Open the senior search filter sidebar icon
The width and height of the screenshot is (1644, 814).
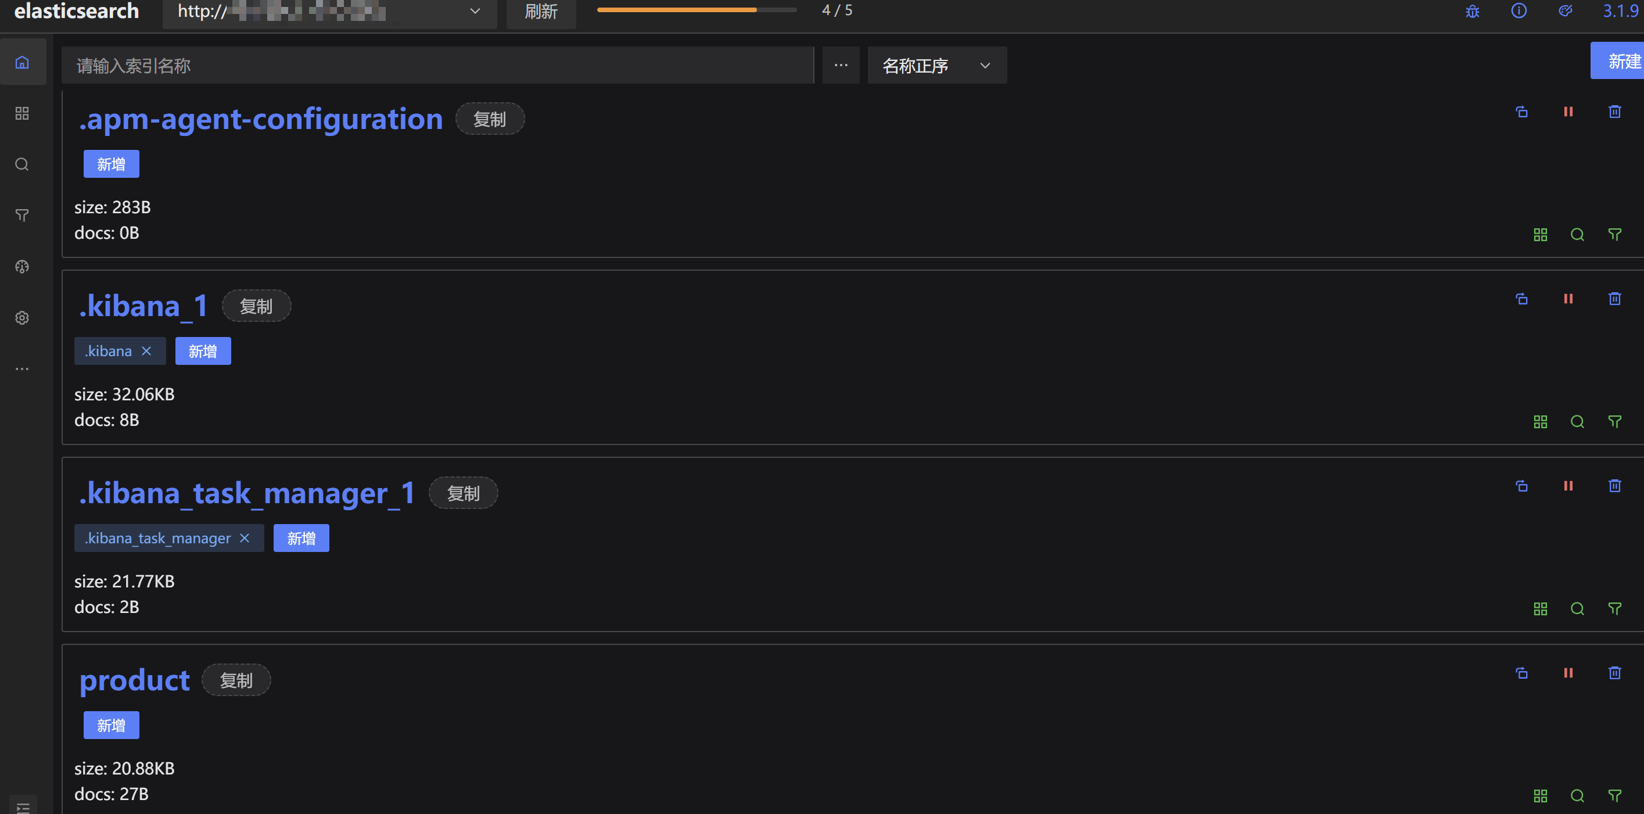point(22,215)
